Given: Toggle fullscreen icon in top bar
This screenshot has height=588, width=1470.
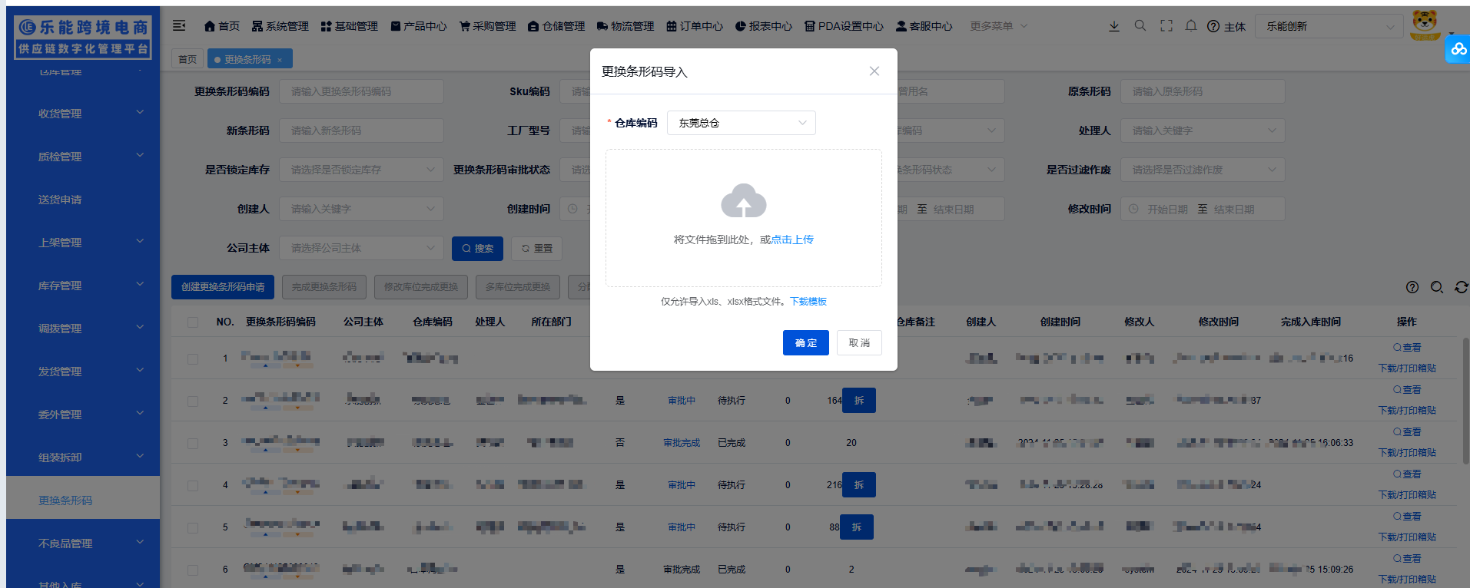Looking at the screenshot, I should pyautogui.click(x=1166, y=25).
